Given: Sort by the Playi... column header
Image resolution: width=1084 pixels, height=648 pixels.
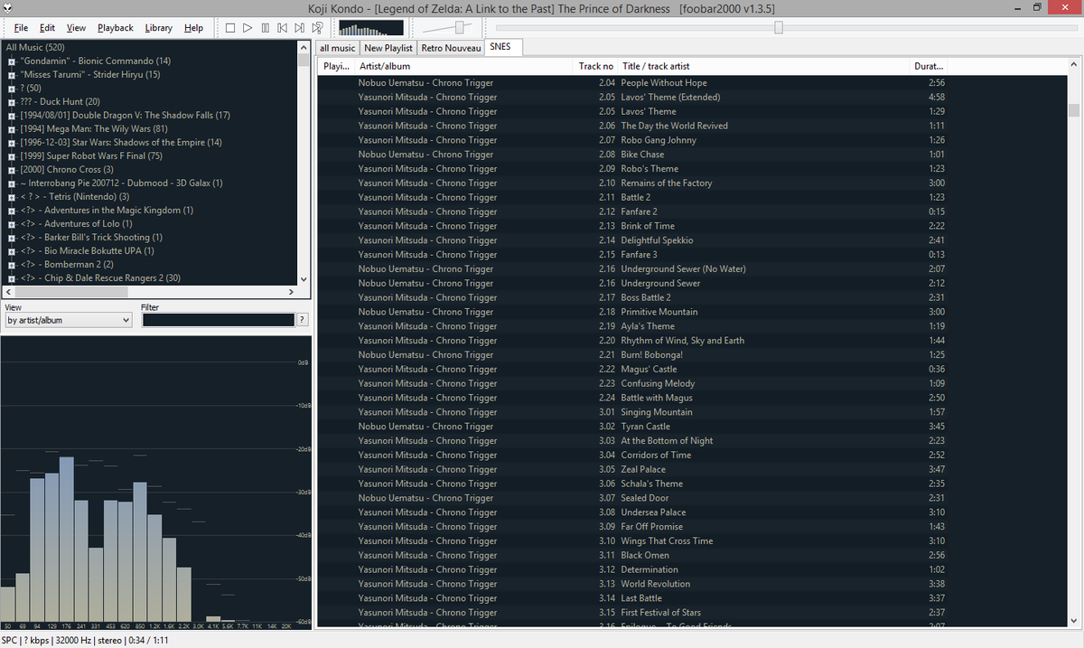Looking at the screenshot, I should click(x=336, y=66).
